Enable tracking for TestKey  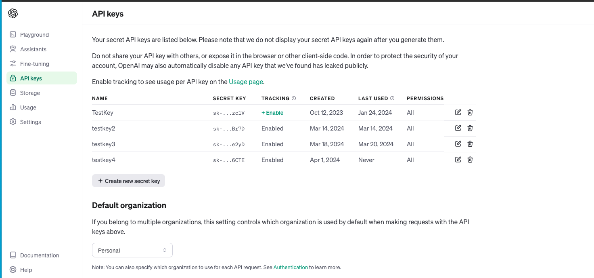point(272,113)
